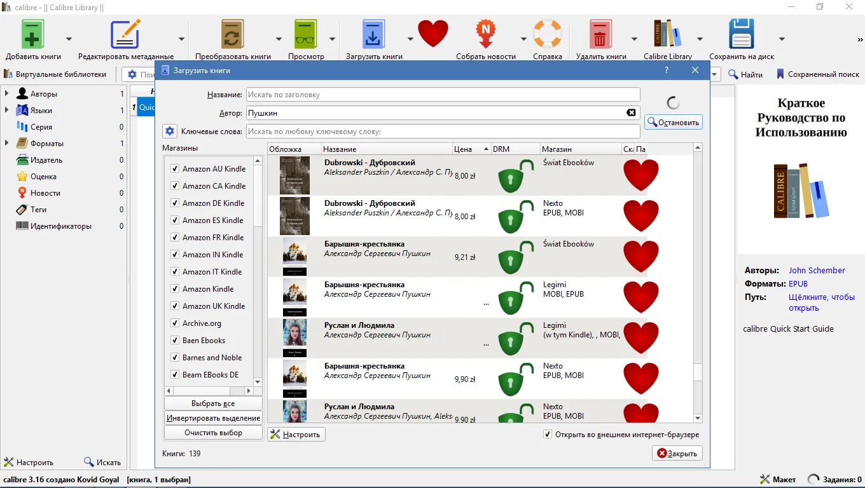Screen dimensions: 865x488
Task: Click the Макет layout button in status bar
Action: (777, 480)
